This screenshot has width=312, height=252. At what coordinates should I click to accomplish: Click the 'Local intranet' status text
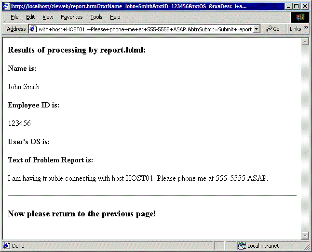(x=263, y=246)
